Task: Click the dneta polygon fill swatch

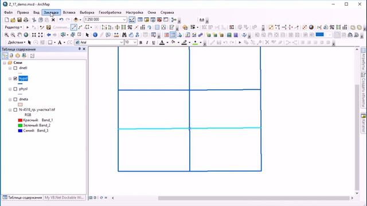Action: (x=21, y=105)
